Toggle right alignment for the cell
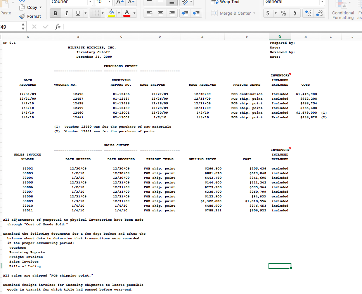Image resolution: width=362 pixels, height=294 pixels. 172,14
